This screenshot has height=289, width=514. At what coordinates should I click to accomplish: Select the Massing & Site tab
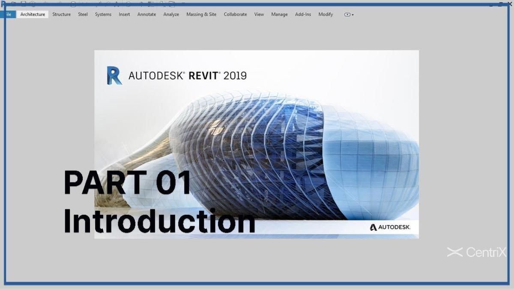pos(201,15)
